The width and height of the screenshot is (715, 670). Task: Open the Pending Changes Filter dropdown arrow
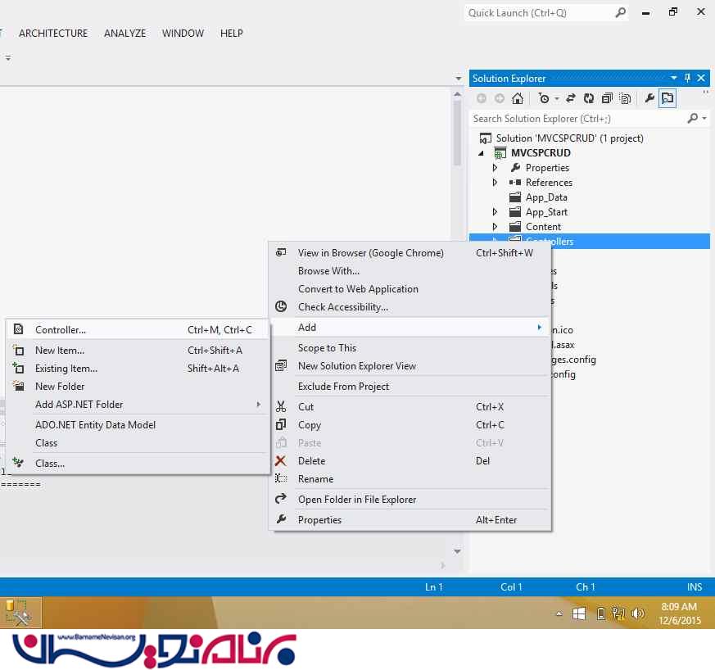click(x=557, y=98)
